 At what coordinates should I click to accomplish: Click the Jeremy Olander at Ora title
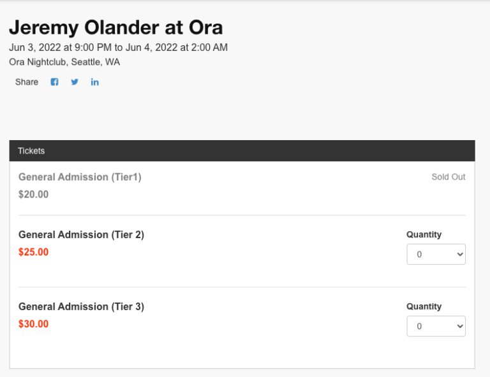click(x=115, y=27)
